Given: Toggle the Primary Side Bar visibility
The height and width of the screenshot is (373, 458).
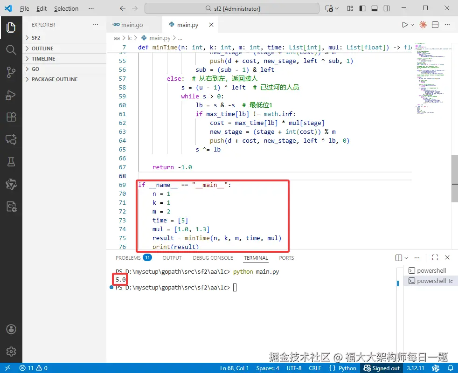Looking at the screenshot, I should [362, 8].
